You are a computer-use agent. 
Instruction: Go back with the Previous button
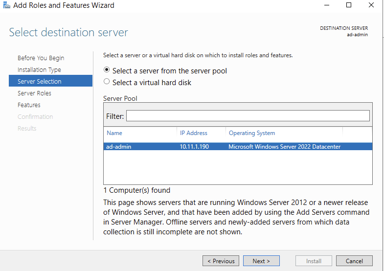point(221,261)
